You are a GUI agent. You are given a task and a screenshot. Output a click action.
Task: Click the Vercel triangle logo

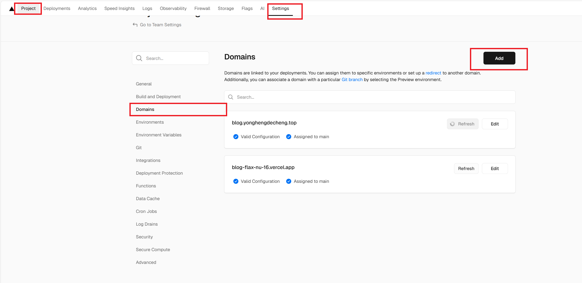pos(11,9)
